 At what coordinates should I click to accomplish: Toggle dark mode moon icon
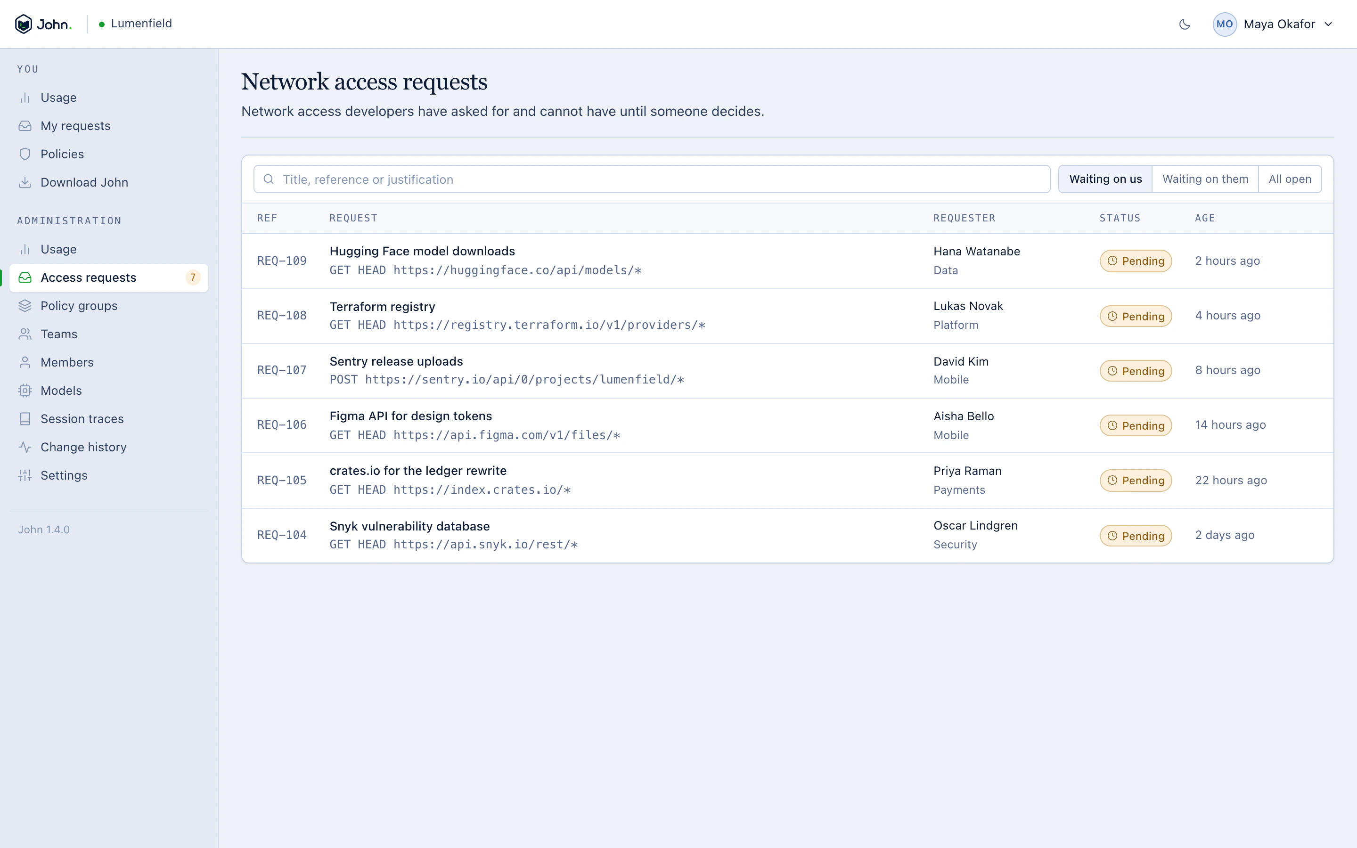pyautogui.click(x=1184, y=24)
